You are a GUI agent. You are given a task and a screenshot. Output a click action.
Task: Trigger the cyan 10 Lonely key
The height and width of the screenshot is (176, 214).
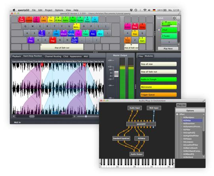tap(95, 19)
